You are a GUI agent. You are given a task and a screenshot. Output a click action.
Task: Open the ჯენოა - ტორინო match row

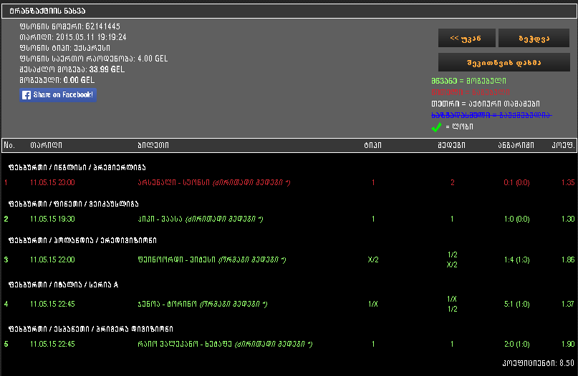coord(289,304)
